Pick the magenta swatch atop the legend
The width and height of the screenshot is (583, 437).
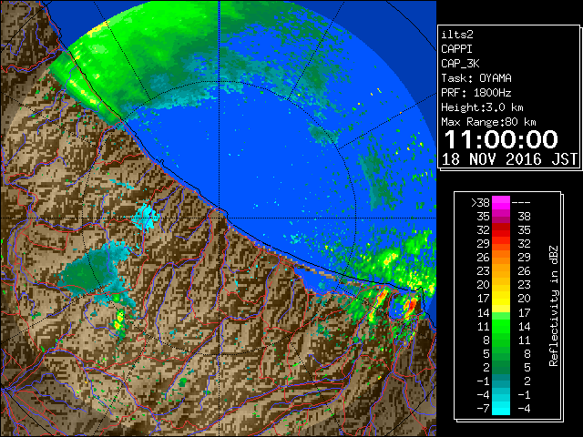click(x=501, y=202)
